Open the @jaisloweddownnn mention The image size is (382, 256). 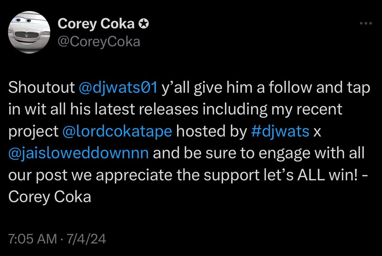tap(79, 152)
